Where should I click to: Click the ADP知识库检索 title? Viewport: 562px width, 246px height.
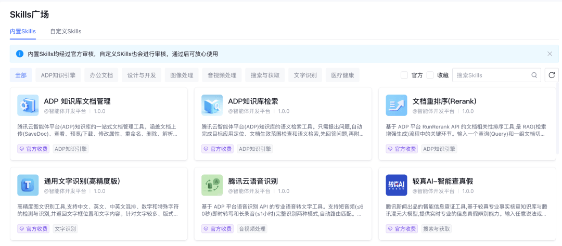(x=253, y=101)
